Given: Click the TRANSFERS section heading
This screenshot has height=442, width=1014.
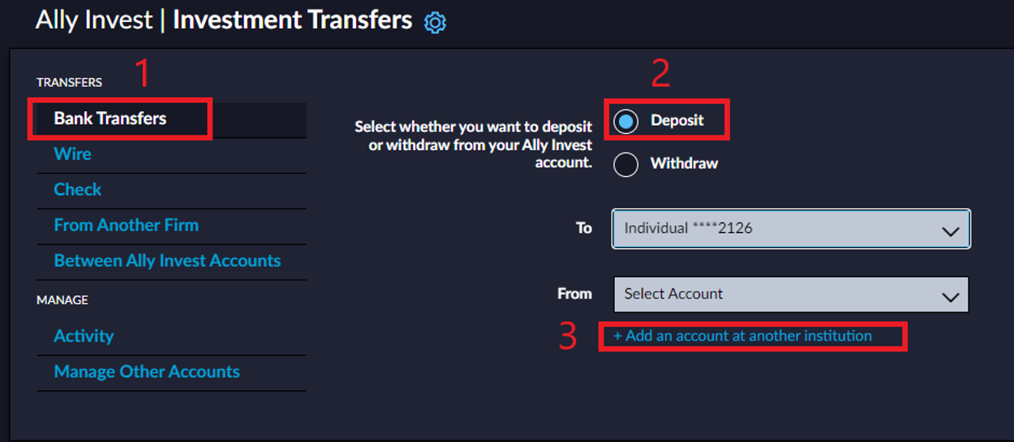Looking at the screenshot, I should 69,83.
